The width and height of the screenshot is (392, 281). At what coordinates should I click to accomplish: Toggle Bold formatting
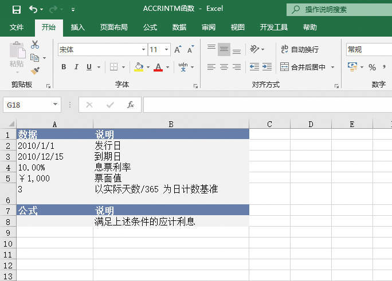click(x=64, y=67)
